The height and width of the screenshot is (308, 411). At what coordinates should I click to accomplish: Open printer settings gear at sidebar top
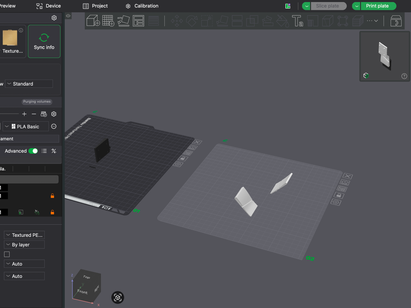[x=54, y=18]
